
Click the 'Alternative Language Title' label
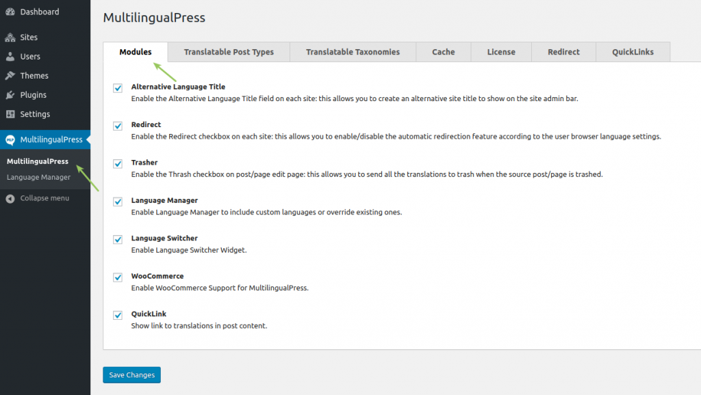178,87
